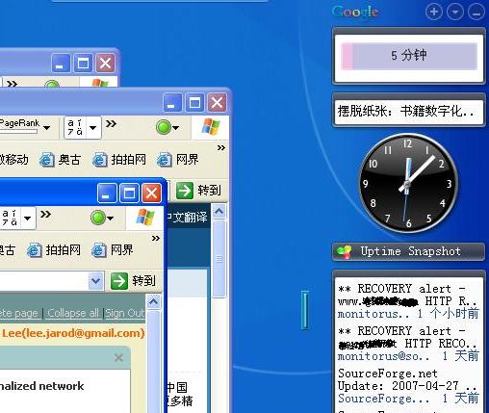489x413 pixels.
Task: Click the green 转到 go arrow in front window
Action: [x=119, y=281]
